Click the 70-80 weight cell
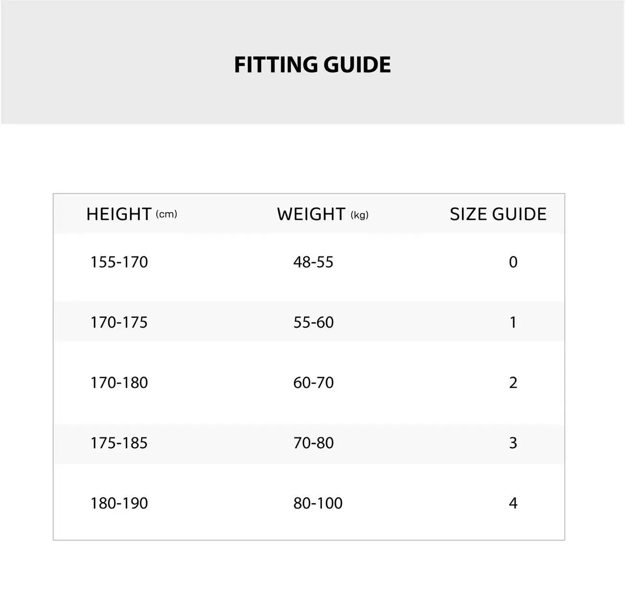Image resolution: width=625 pixels, height=614 pixels. (313, 443)
